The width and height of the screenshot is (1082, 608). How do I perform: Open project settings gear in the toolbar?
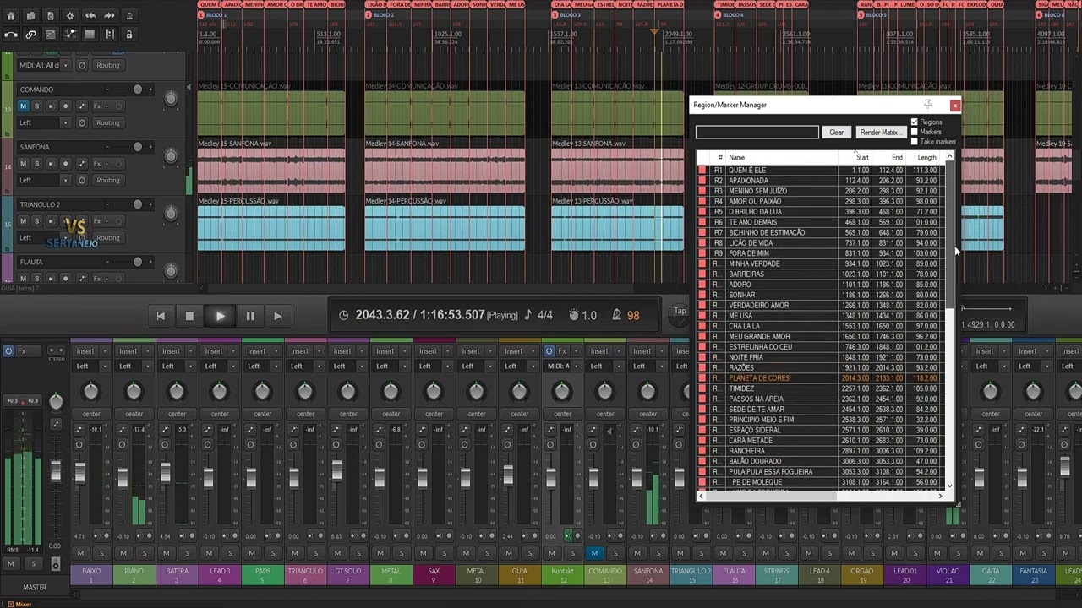coord(70,15)
